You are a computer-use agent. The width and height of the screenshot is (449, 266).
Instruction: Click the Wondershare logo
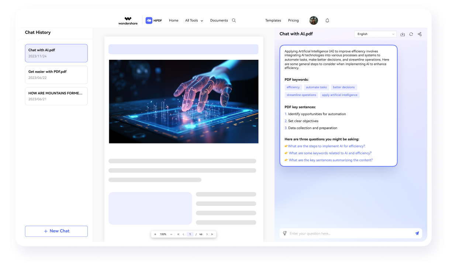128,20
